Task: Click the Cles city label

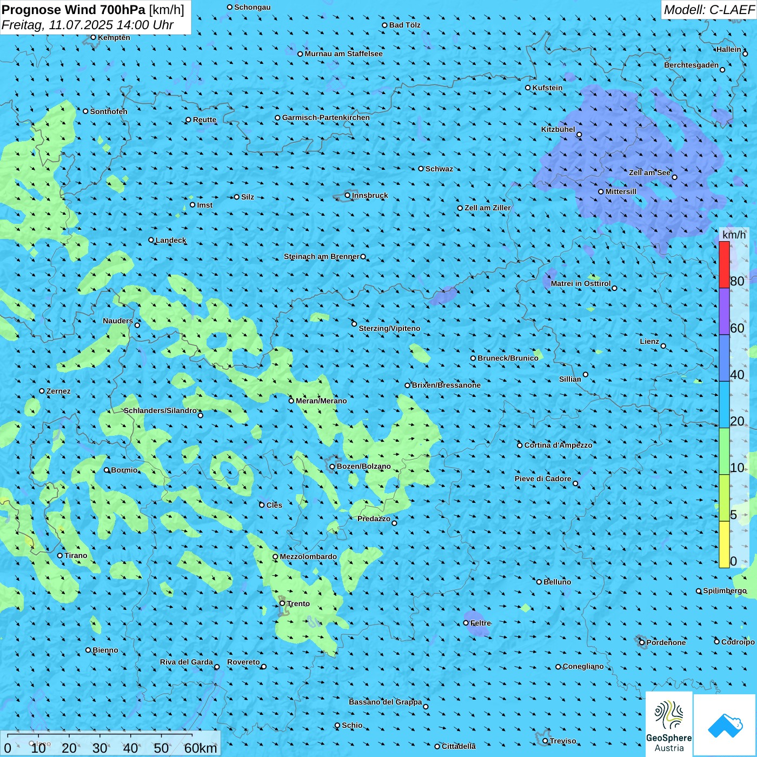Action: [274, 505]
